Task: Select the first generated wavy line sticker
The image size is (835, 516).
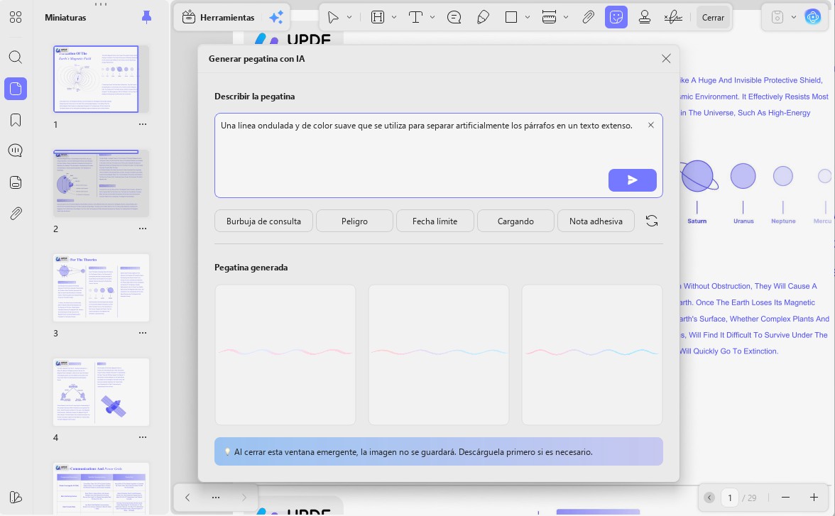Action: coord(285,355)
